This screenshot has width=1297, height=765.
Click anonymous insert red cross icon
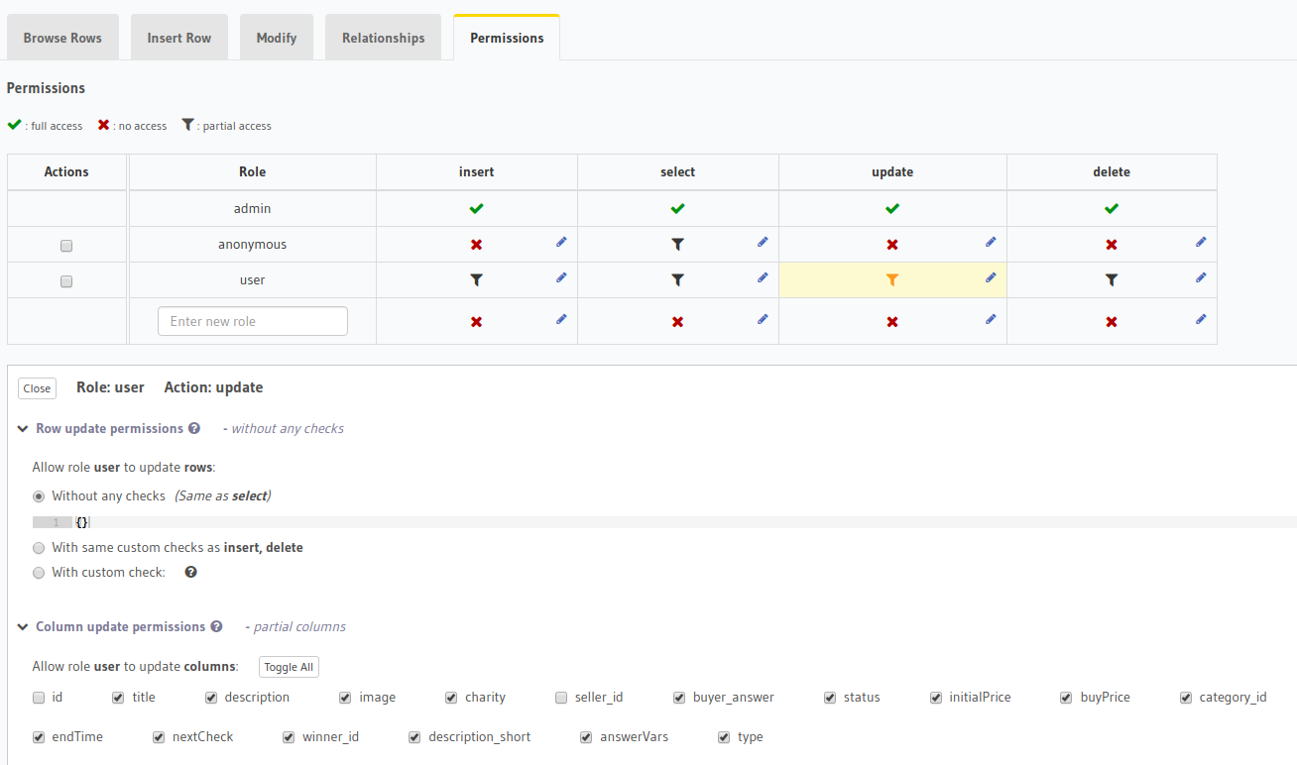click(476, 245)
